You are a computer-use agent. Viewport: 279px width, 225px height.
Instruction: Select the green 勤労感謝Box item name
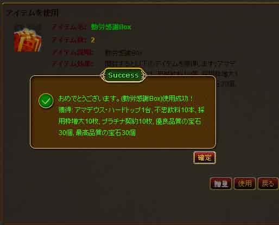pos(111,27)
